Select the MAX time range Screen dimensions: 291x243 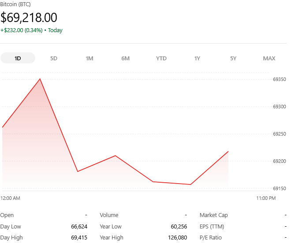pos(269,58)
